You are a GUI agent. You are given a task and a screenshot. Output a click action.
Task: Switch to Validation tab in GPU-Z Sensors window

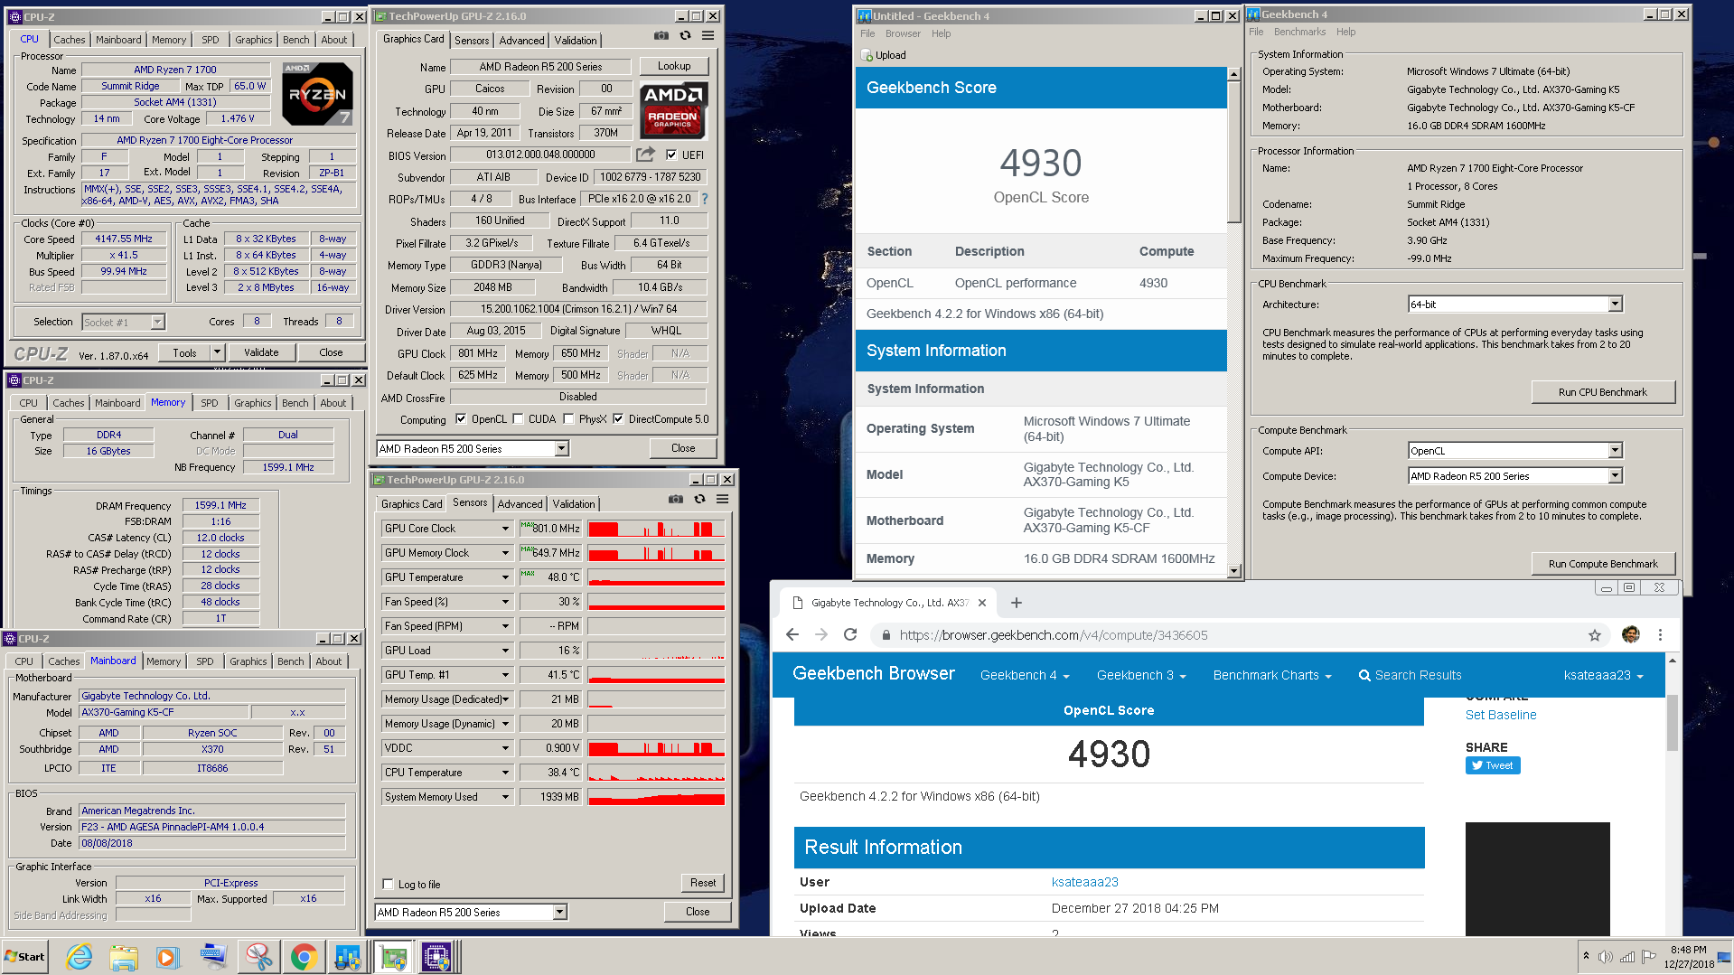coord(574,504)
